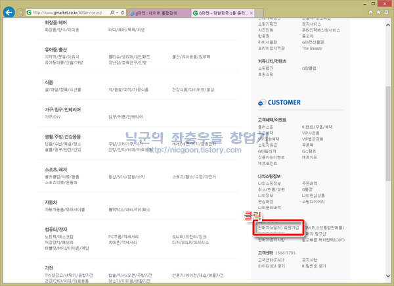Screen dimensions: 394x286
Task: Open the G스탬프 link
Action: point(309,151)
